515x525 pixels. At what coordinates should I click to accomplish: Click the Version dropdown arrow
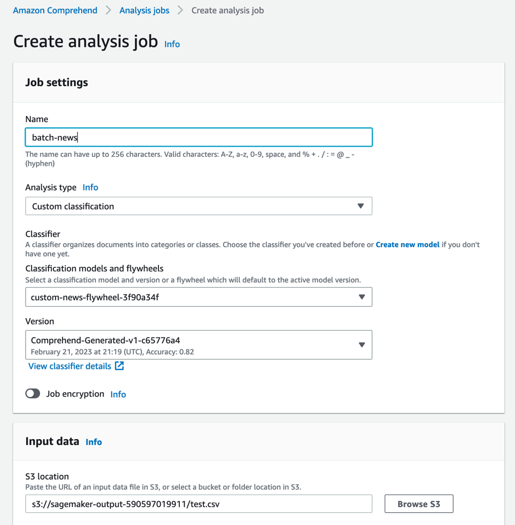point(363,345)
